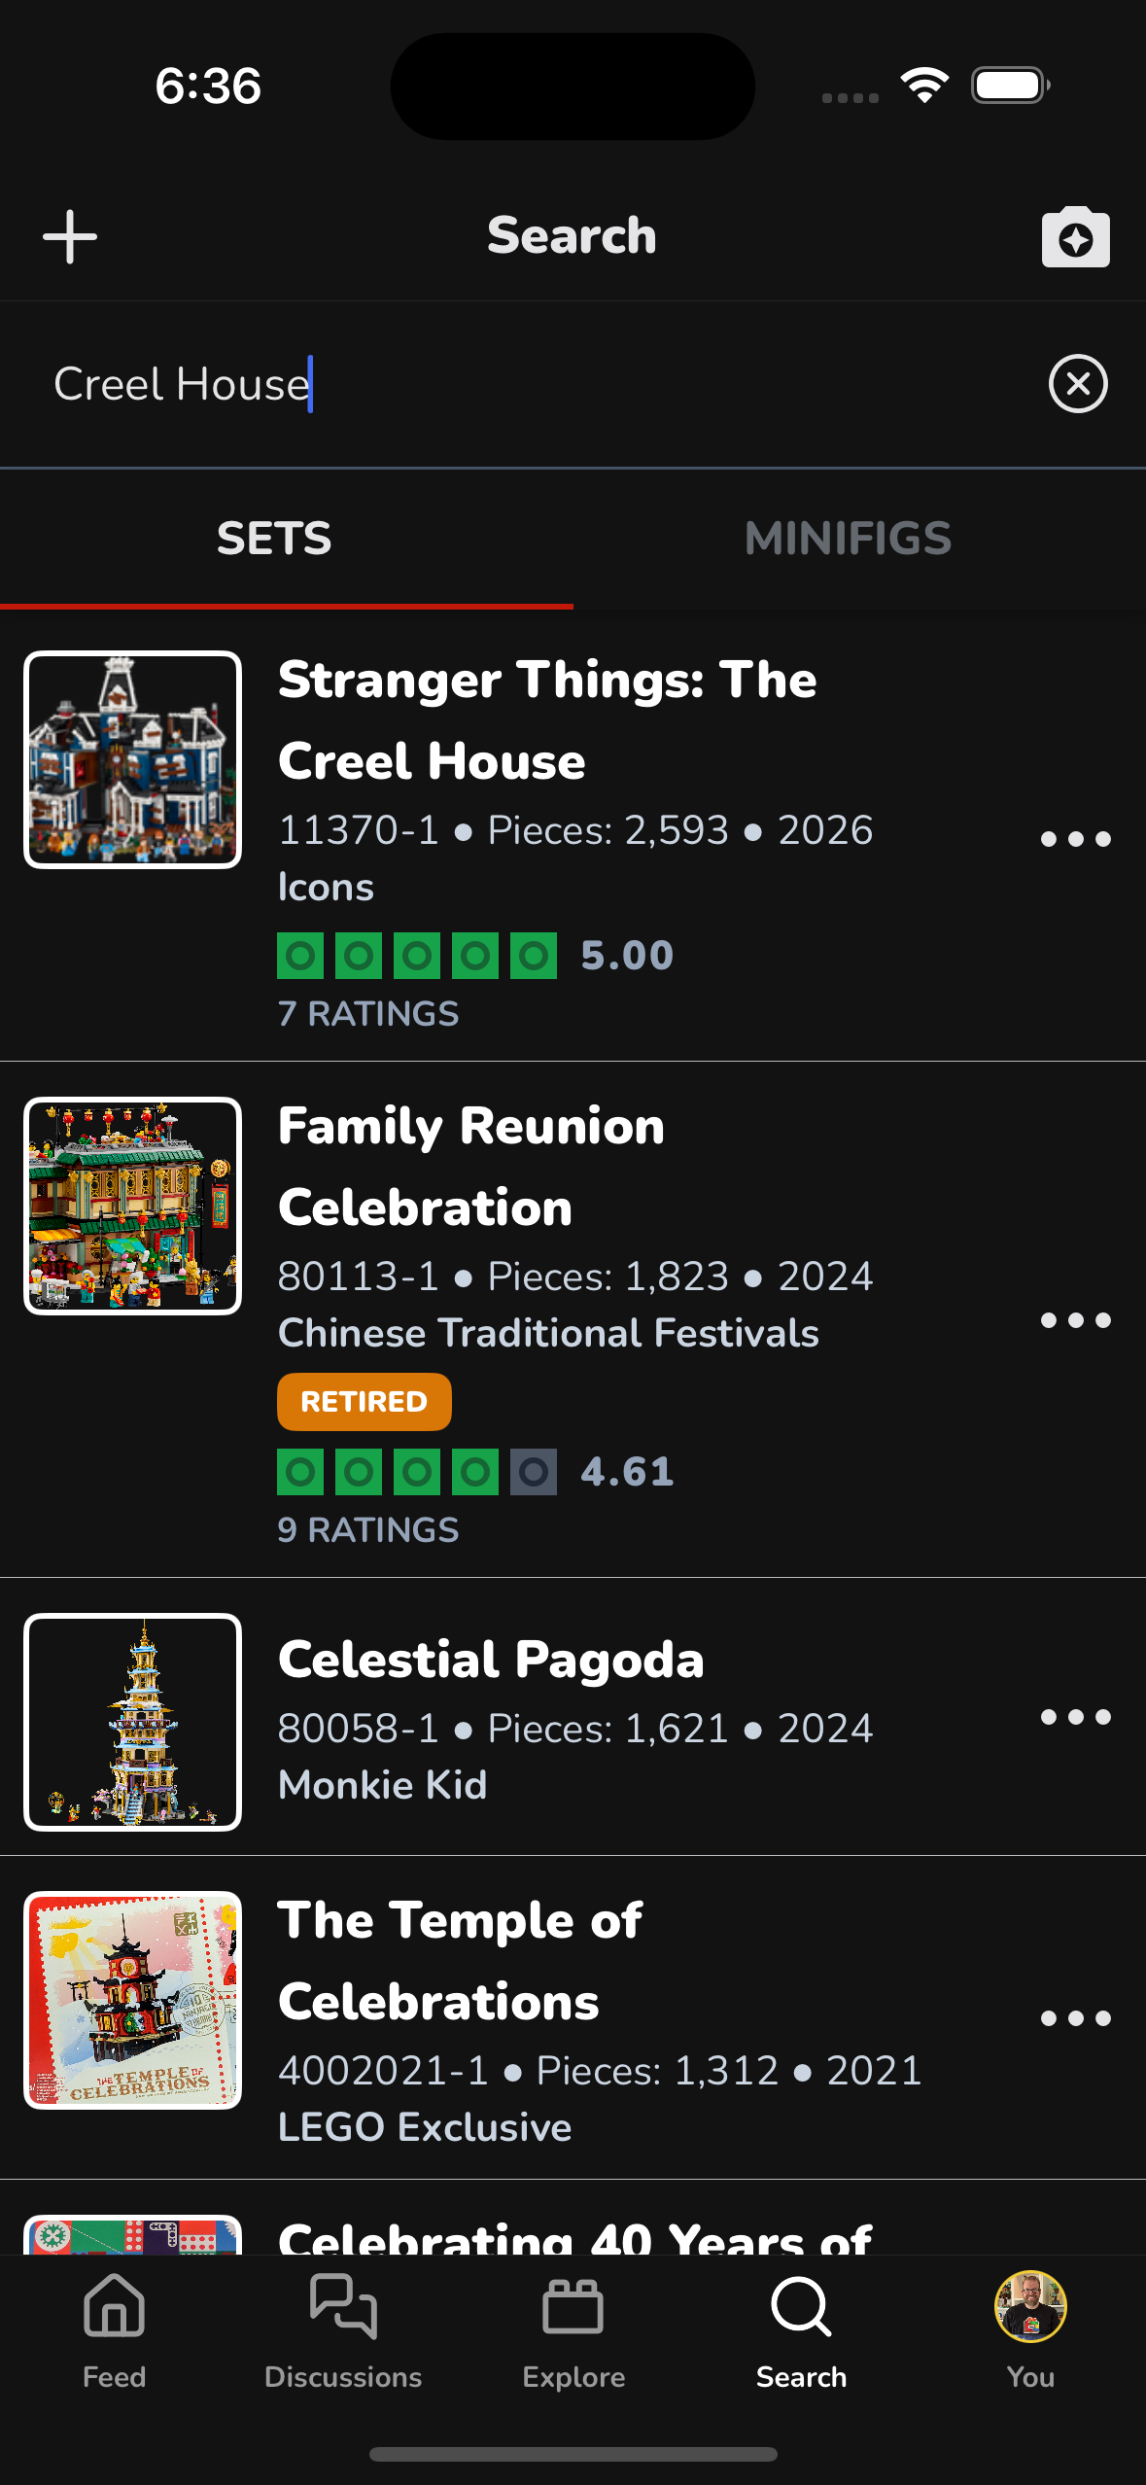Screen dimensions: 1146x2485
Task: Select the SETS tab
Action: 274,539
